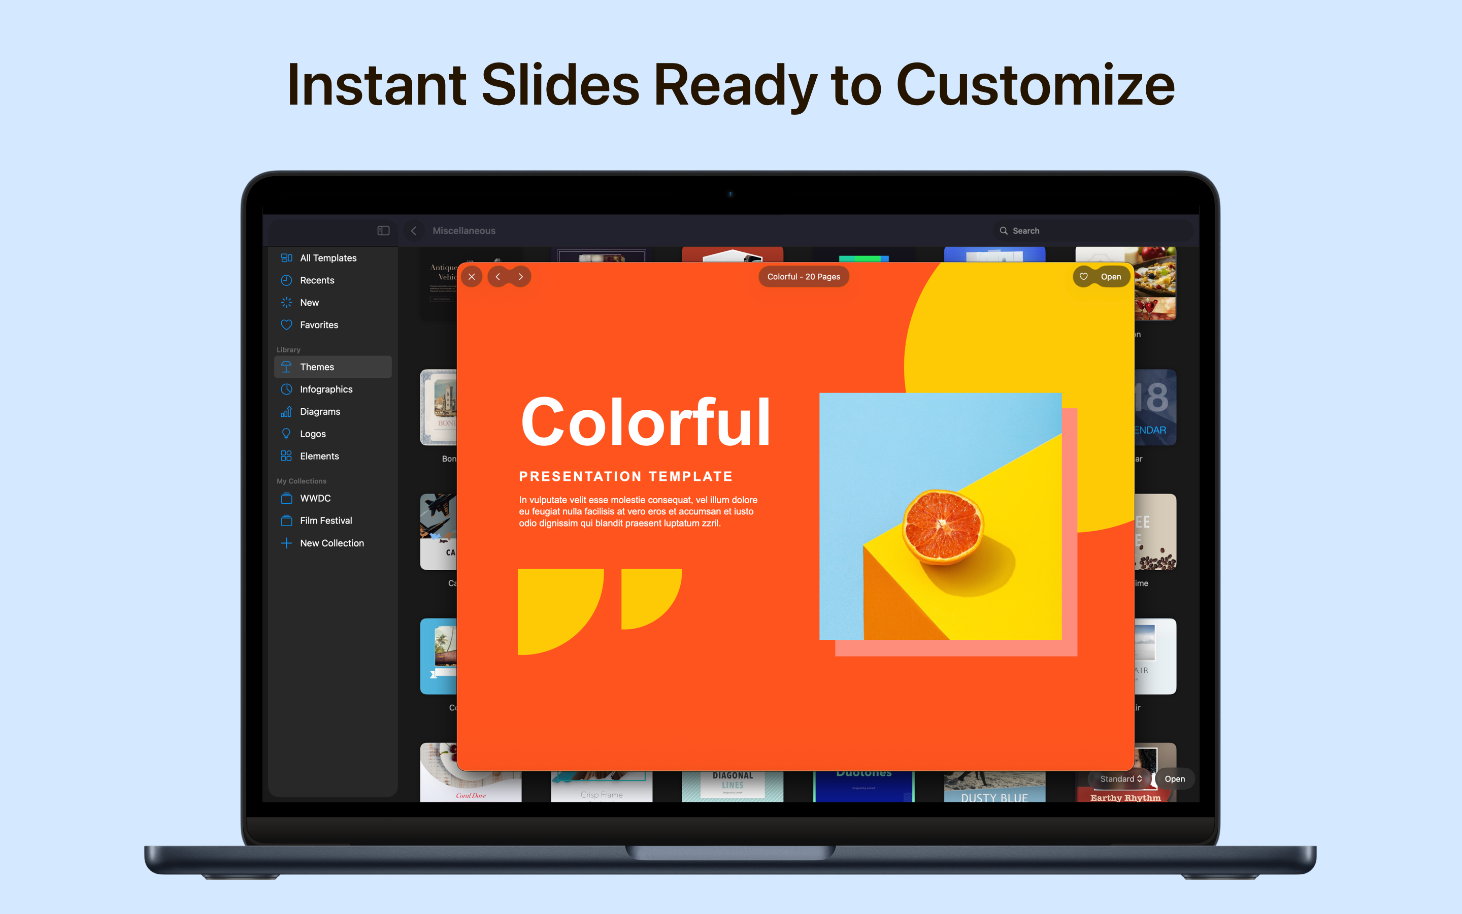Select the Duotones thumbnail
The height and width of the screenshot is (914, 1462).
[x=864, y=787]
